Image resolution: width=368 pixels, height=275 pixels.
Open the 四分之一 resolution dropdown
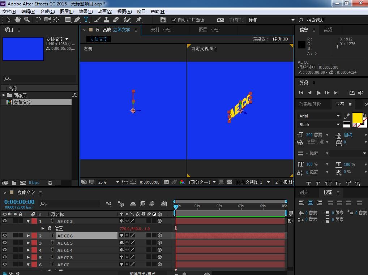point(202,182)
